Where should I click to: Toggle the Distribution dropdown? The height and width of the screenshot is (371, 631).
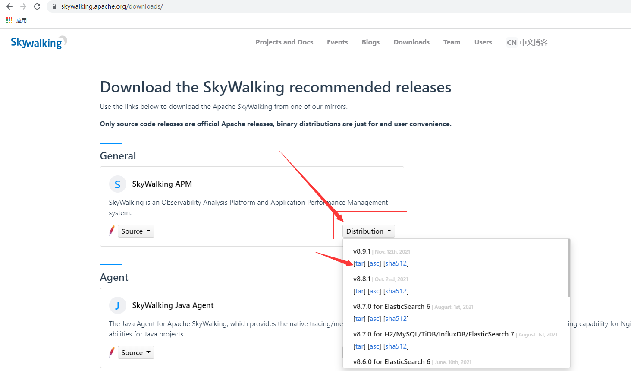click(369, 231)
